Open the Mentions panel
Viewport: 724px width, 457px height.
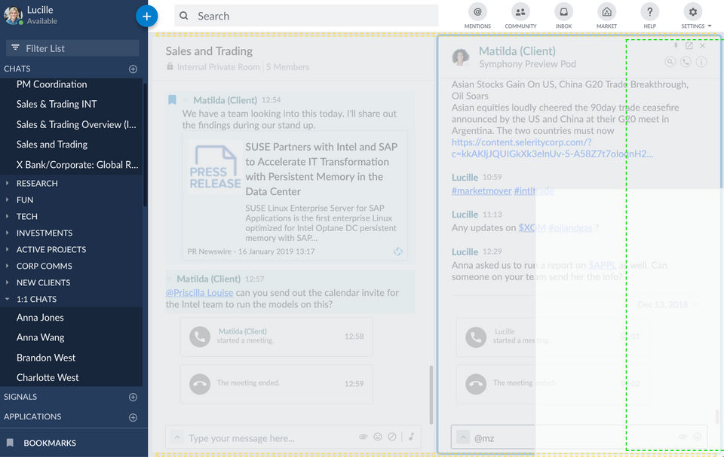point(477,16)
